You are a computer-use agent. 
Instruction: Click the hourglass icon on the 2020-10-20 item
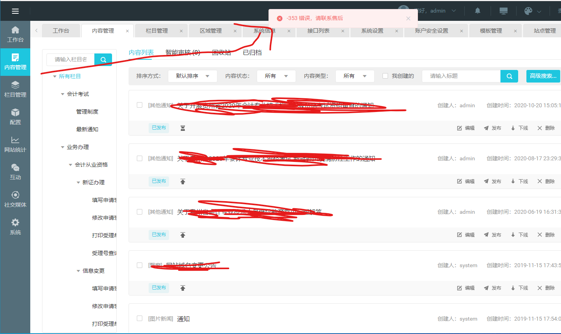tap(183, 128)
